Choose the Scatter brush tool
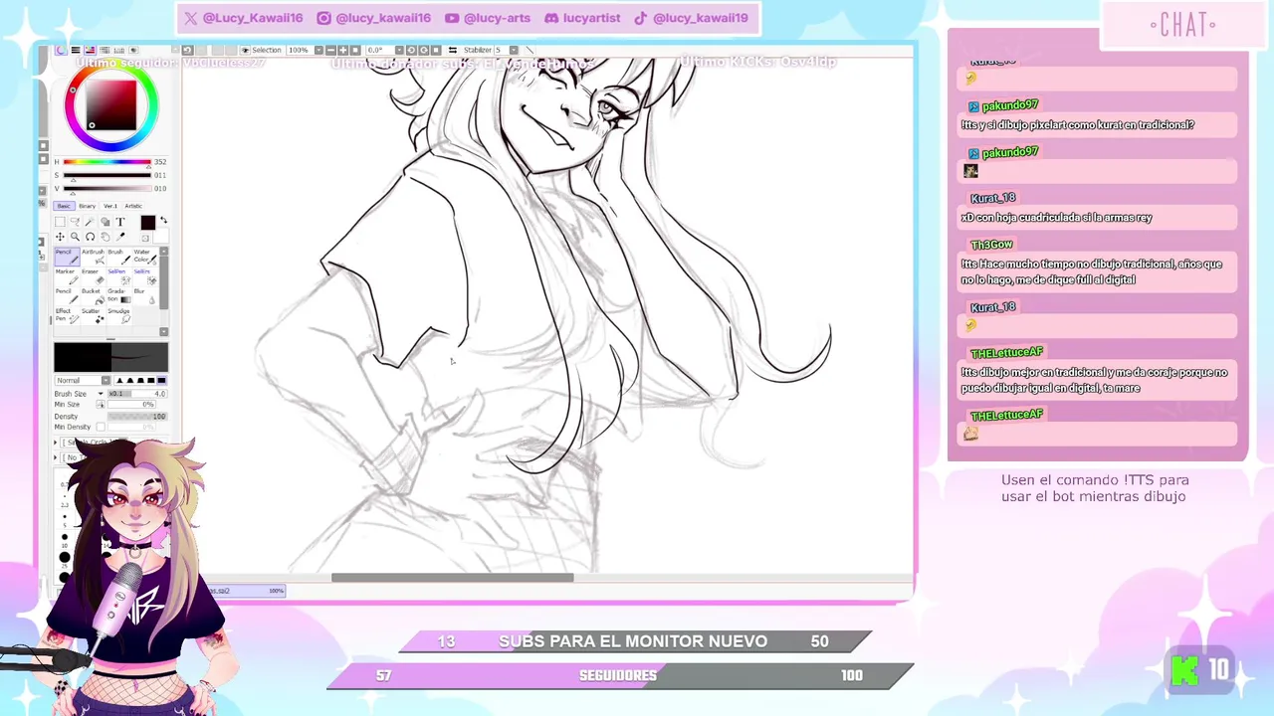 click(94, 316)
